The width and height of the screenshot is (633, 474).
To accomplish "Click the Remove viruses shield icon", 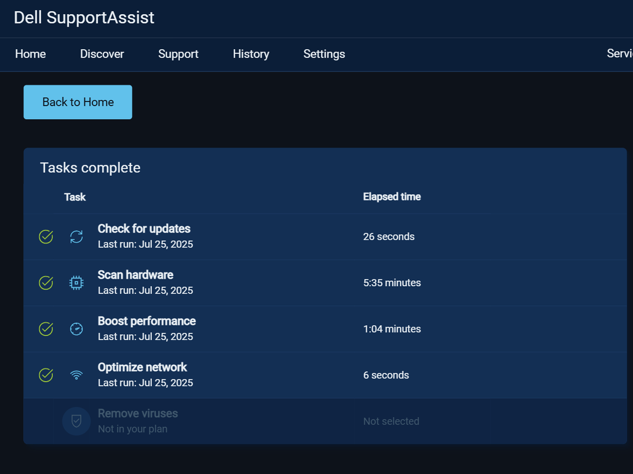I will [77, 421].
